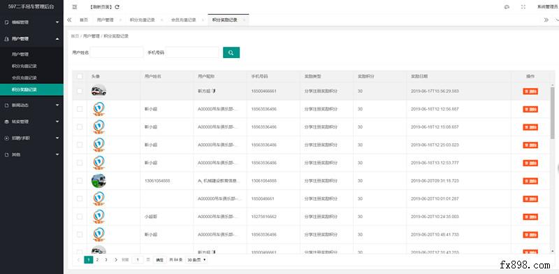The height and width of the screenshot is (274, 559).
Task: Close the active 积分奖励记录 tab using its x
Action: [244, 20]
